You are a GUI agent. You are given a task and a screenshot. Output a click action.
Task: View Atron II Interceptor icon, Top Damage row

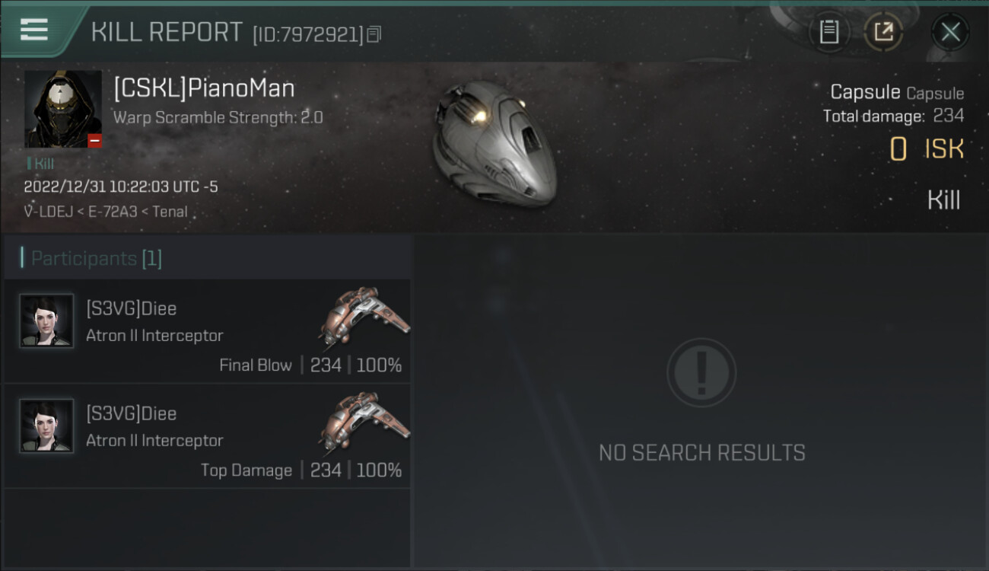pyautogui.click(x=364, y=423)
